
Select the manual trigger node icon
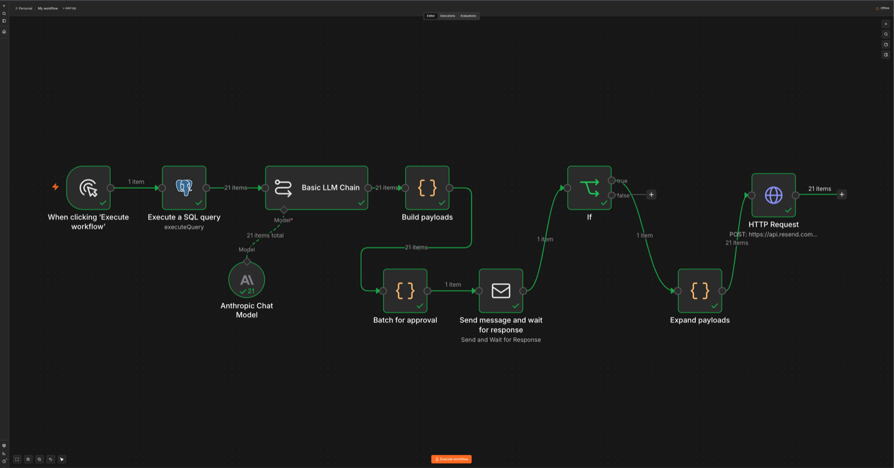pos(88,188)
